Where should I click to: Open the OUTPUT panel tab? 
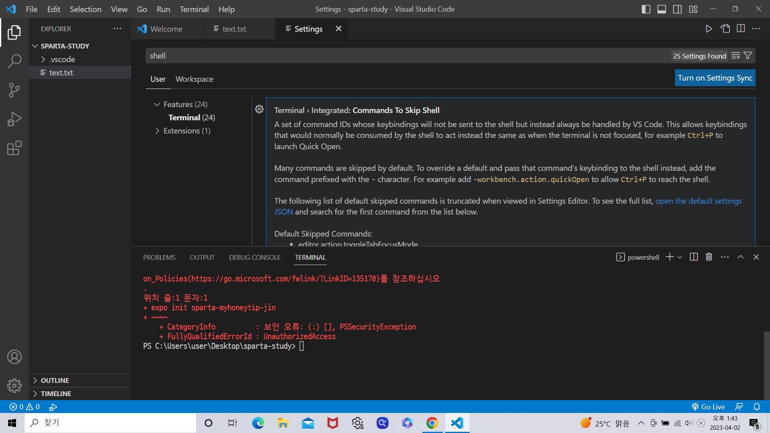tap(202, 257)
